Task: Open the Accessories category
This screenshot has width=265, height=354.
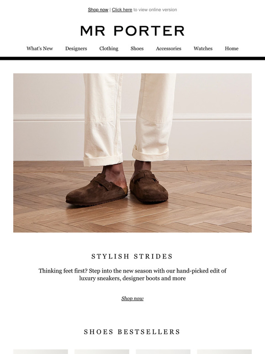Action: point(169,48)
